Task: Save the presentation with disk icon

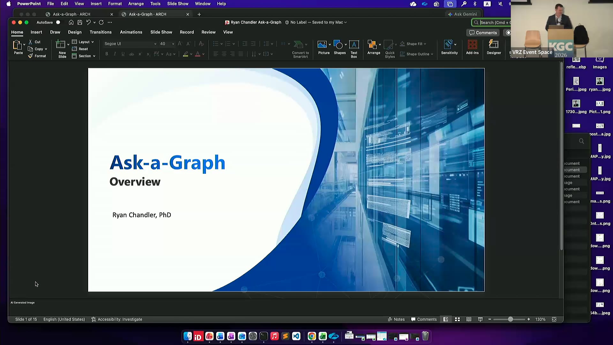Action: [x=80, y=22]
